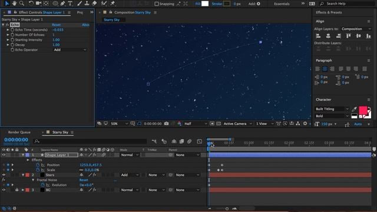
Task: Pick color with Character eyedropper
Action: (x=354, y=110)
